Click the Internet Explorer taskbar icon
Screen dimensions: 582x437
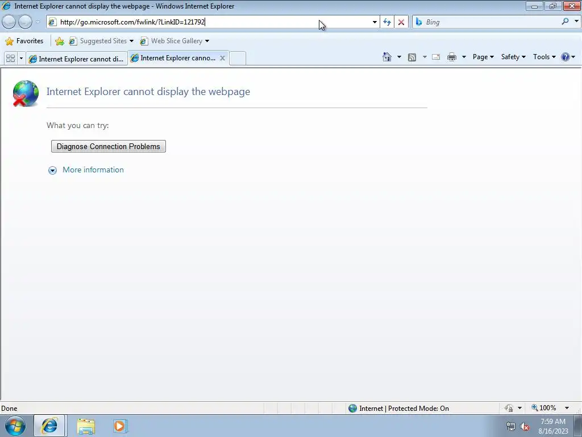(x=49, y=426)
